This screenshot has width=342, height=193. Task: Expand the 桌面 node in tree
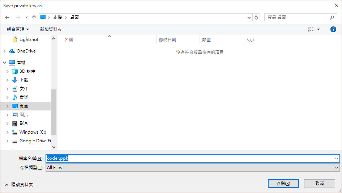click(x=8, y=106)
